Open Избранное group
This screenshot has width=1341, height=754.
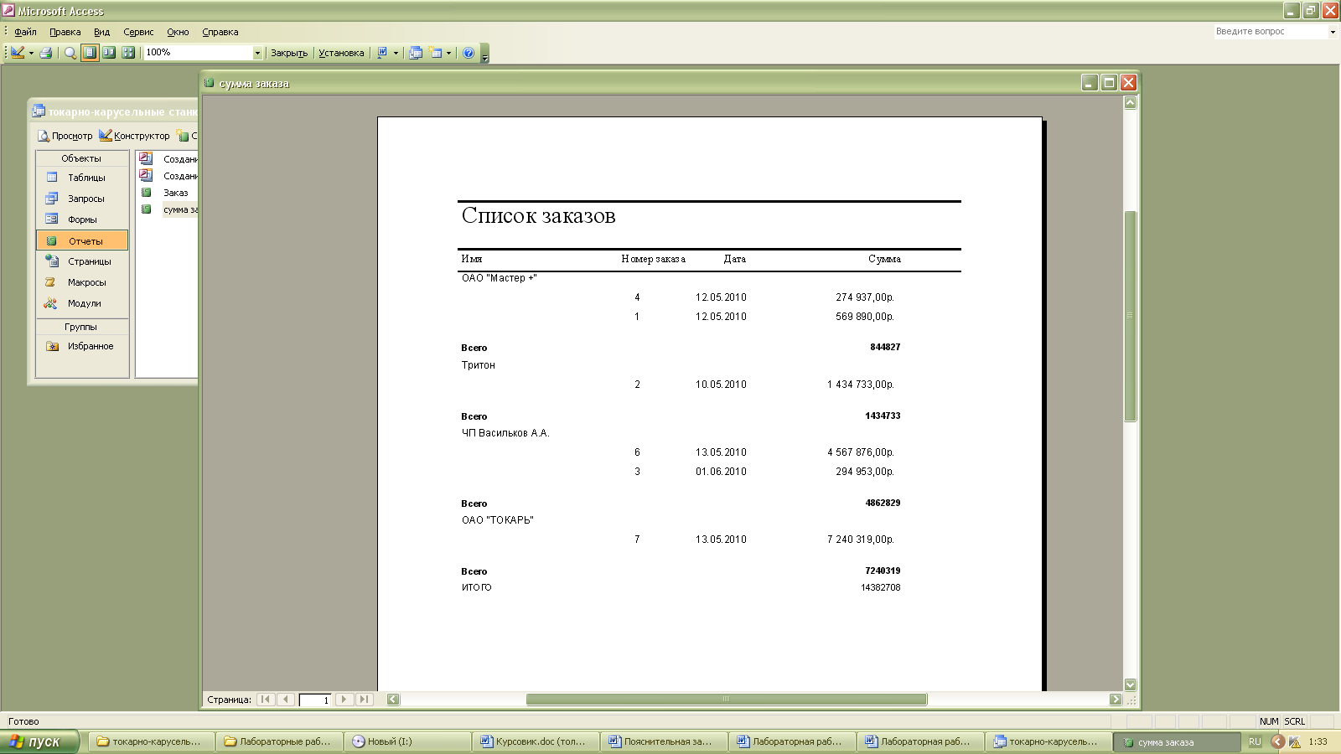[82, 346]
